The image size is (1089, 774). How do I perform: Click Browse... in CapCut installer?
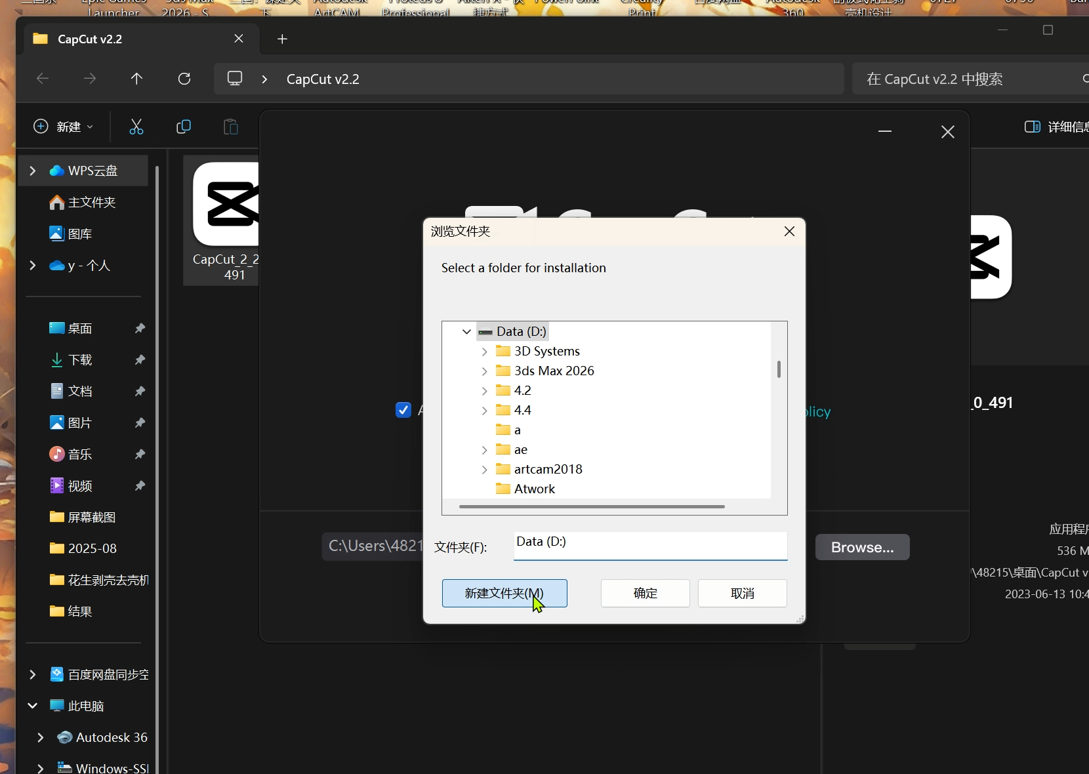(x=862, y=547)
